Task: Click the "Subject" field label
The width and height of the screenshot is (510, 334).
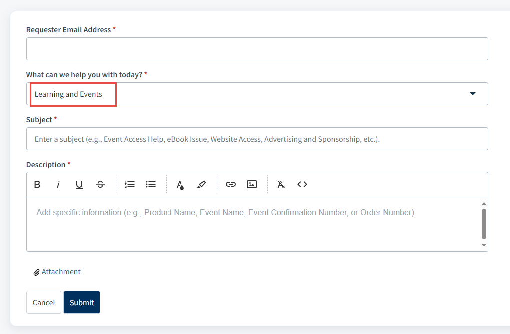Action: coord(39,120)
